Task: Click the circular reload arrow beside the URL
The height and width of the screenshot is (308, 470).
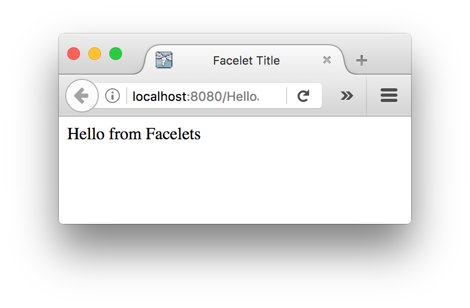Action: (x=303, y=96)
